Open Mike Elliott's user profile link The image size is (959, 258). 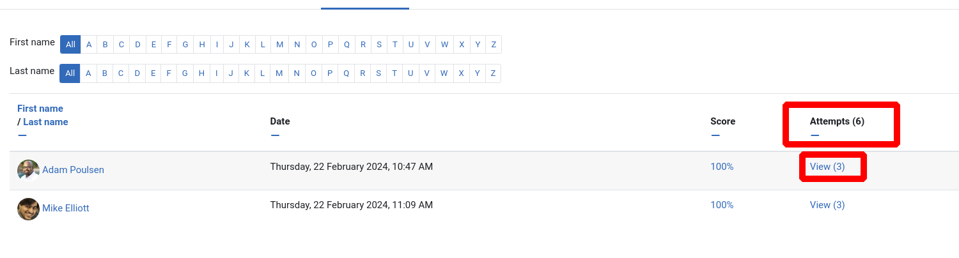66,208
